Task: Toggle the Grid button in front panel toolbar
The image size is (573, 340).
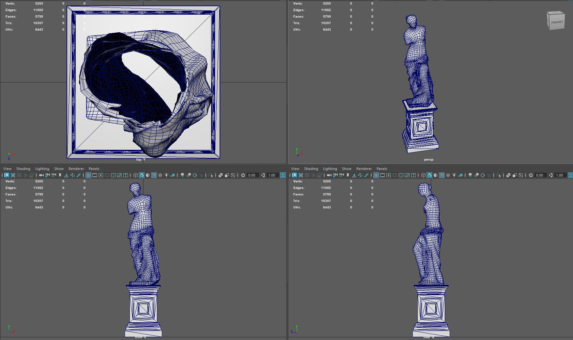Action: [x=88, y=175]
